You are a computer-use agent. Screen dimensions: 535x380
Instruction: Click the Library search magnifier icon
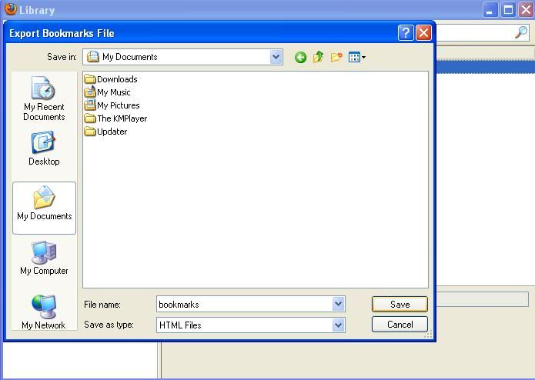520,32
